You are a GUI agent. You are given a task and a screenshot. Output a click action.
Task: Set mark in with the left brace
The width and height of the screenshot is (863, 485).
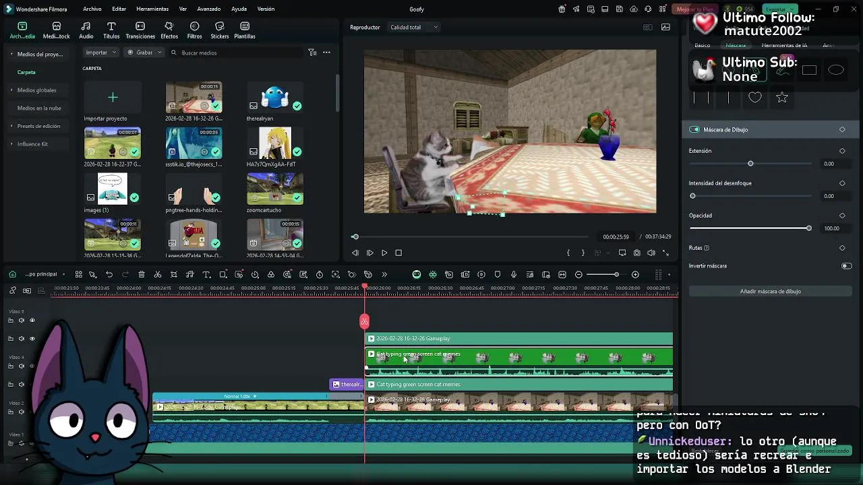pos(568,253)
